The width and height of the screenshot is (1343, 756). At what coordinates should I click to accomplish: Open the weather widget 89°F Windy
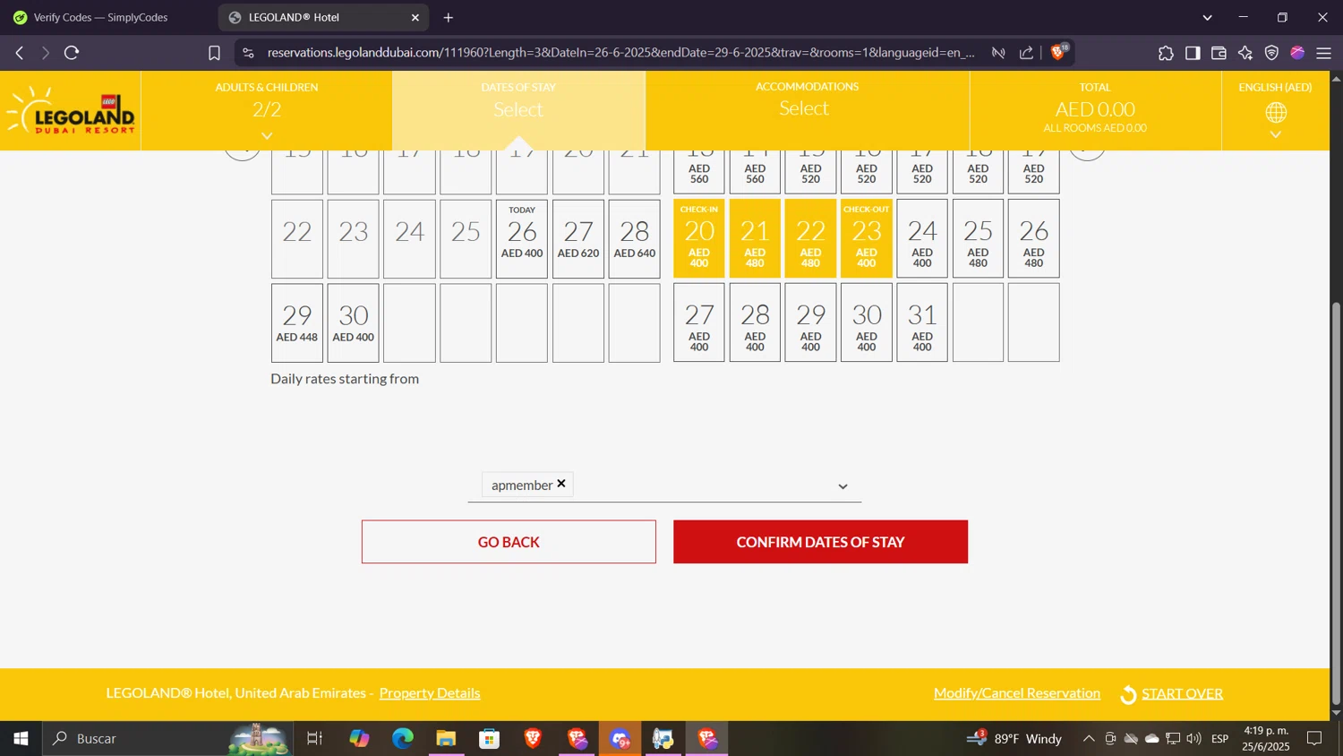(1014, 738)
